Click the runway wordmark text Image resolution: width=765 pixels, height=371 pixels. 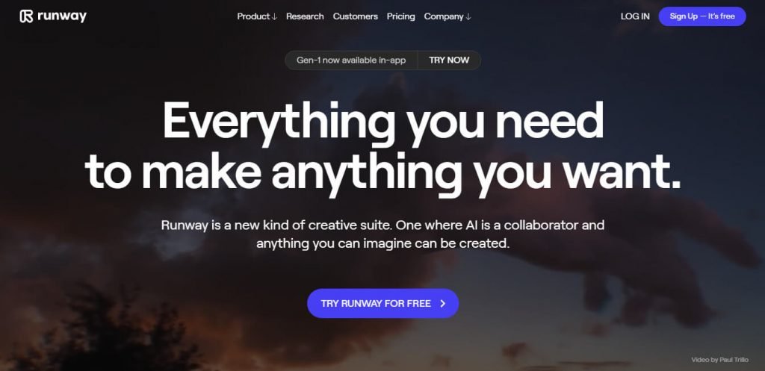tap(62, 16)
